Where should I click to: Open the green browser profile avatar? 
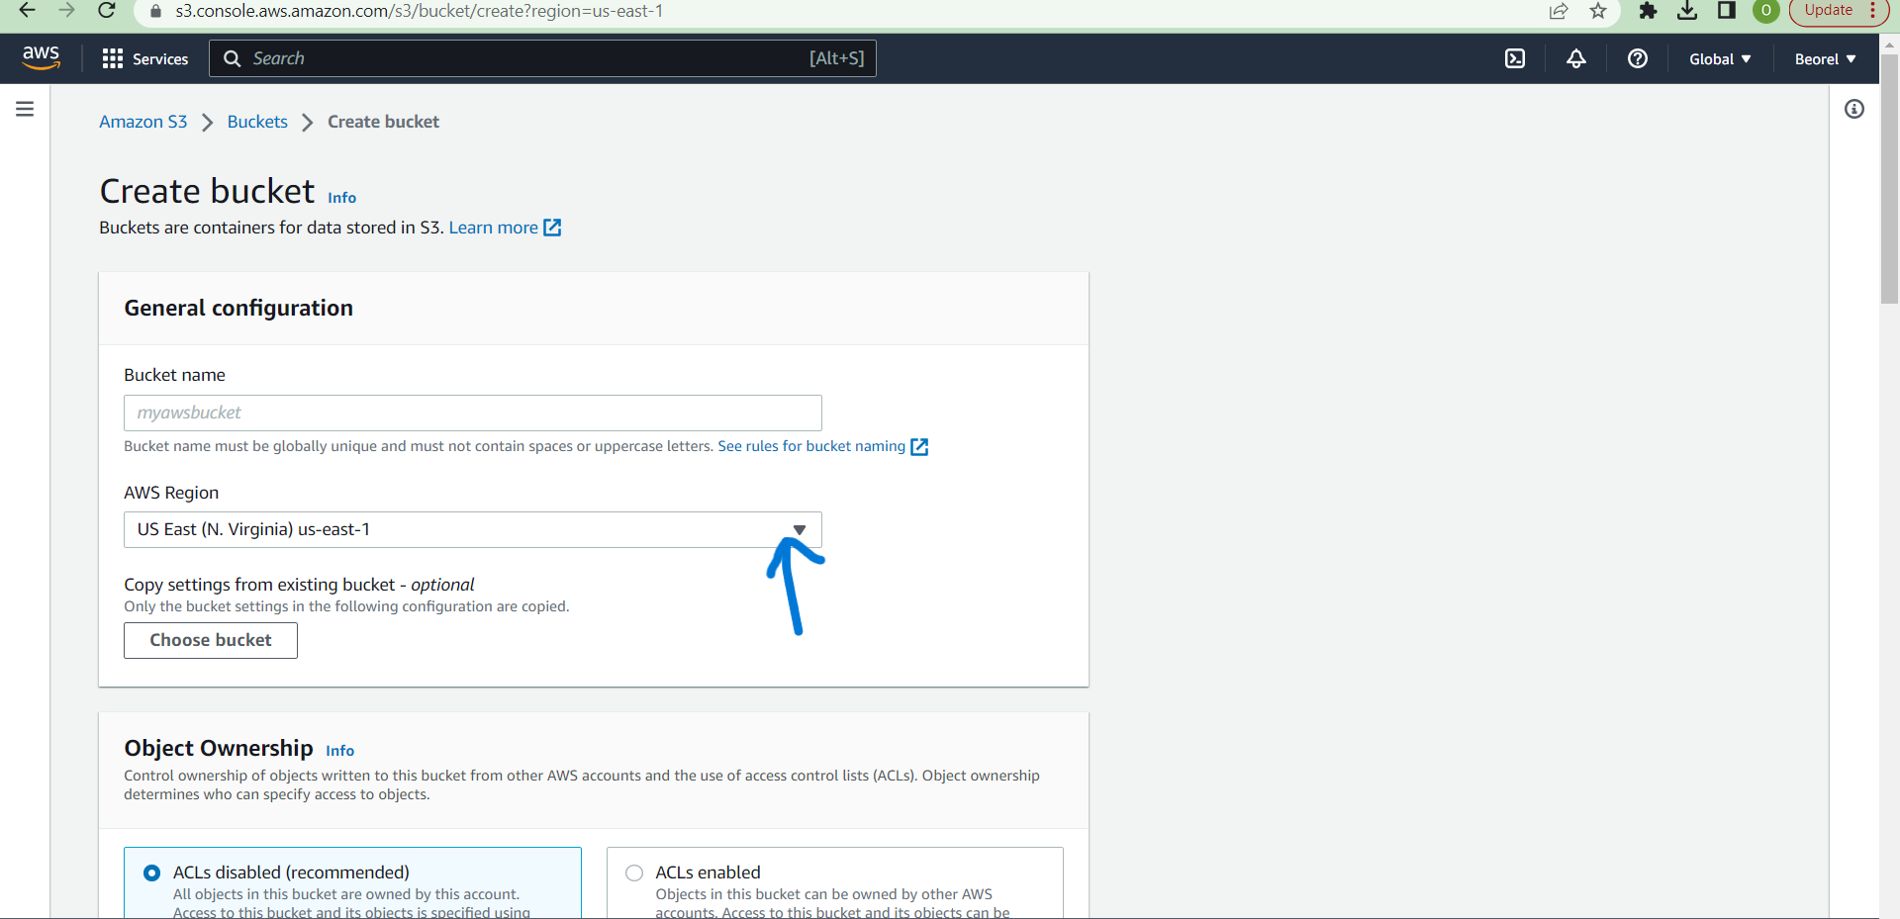(1766, 11)
